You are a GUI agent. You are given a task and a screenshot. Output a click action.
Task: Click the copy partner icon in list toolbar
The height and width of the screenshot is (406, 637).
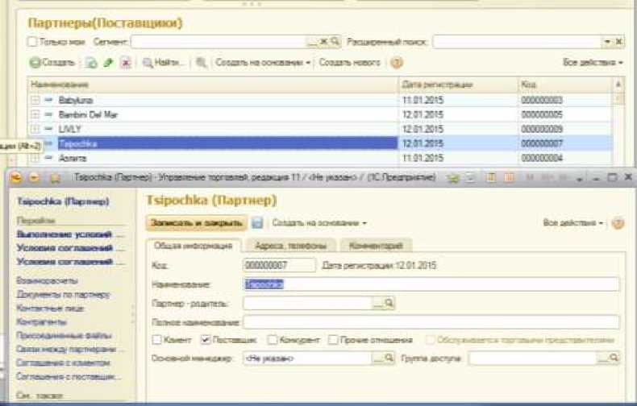[91, 63]
